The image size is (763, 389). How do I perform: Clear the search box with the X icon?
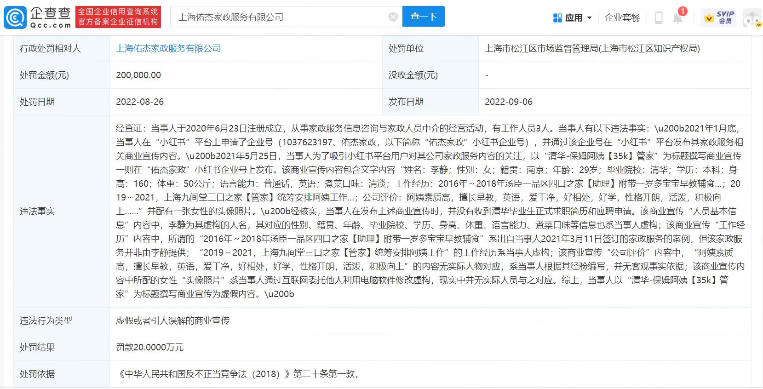point(393,17)
